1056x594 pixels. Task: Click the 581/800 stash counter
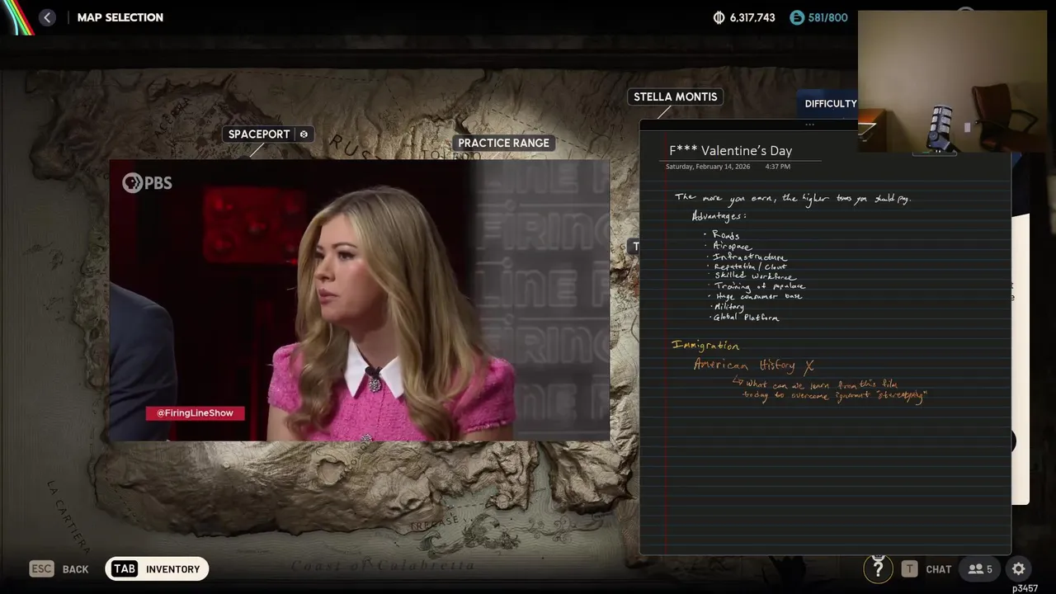click(x=828, y=17)
